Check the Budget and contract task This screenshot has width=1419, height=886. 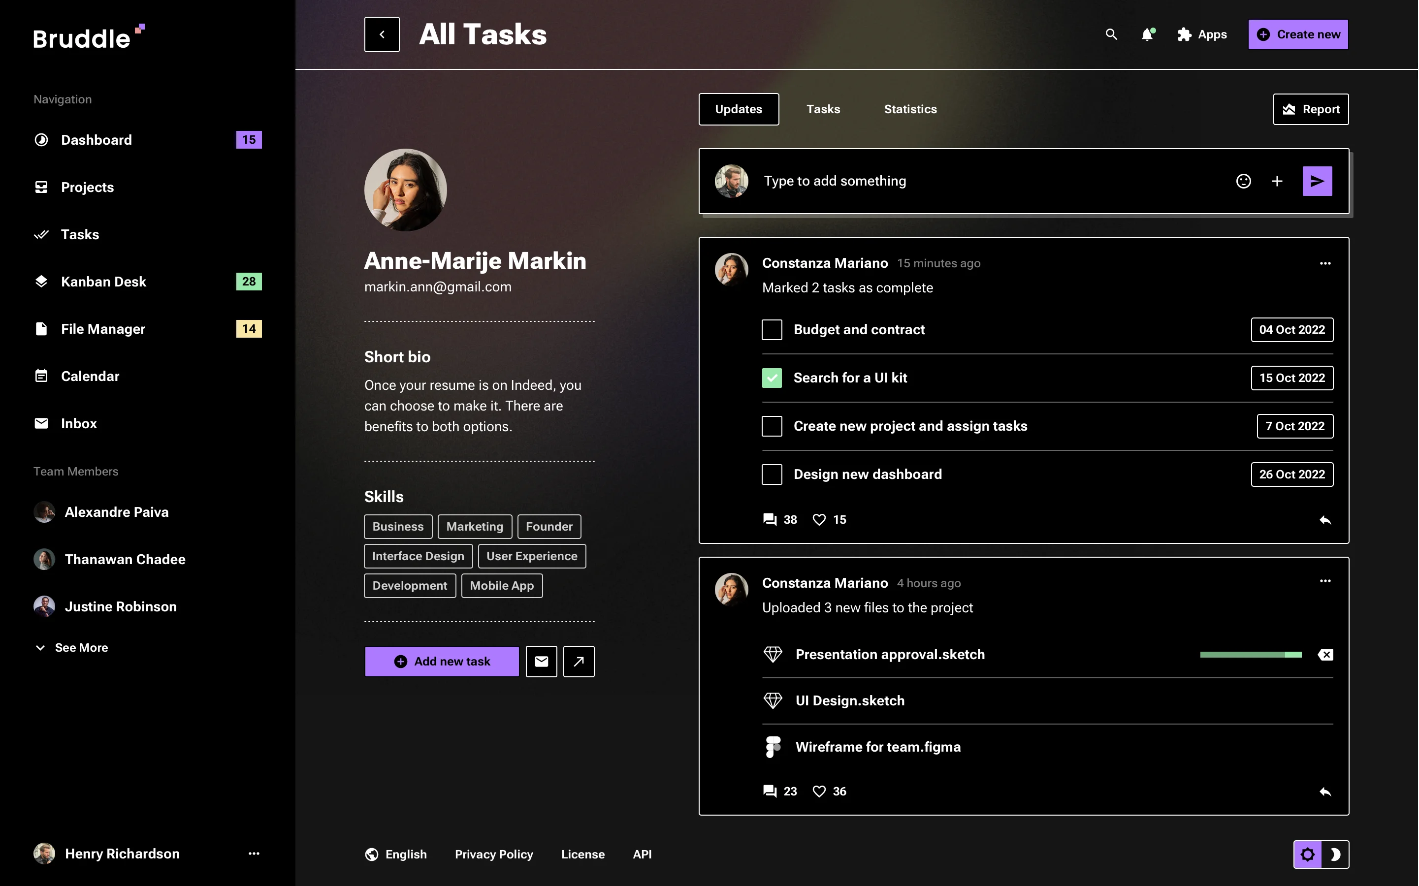(772, 329)
